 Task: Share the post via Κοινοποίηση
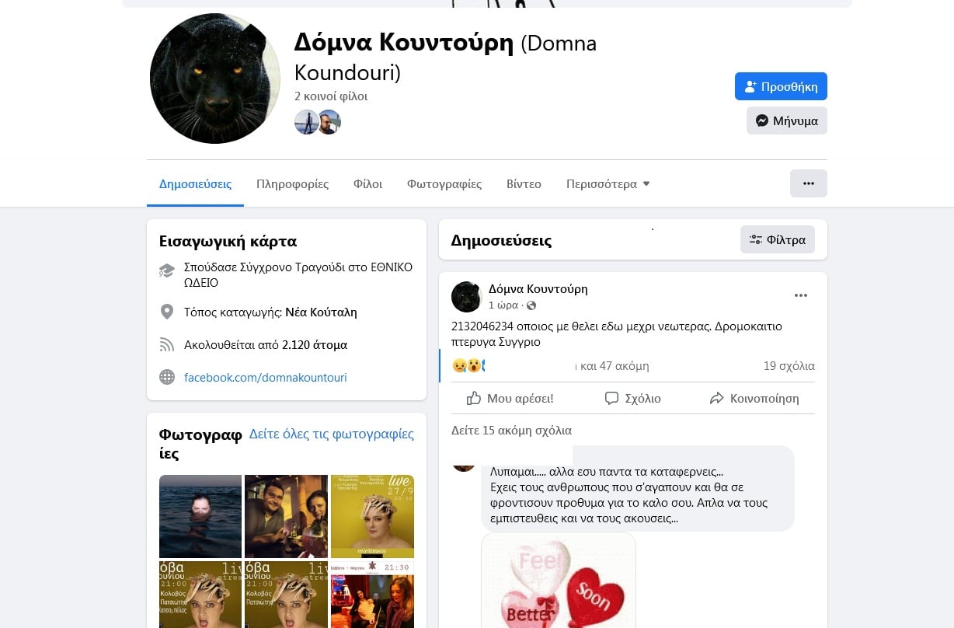pyautogui.click(x=754, y=398)
